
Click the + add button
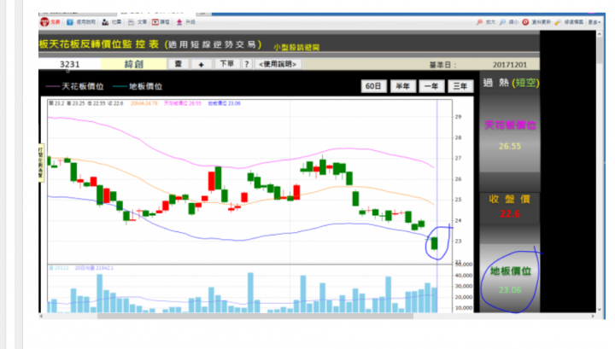point(202,64)
